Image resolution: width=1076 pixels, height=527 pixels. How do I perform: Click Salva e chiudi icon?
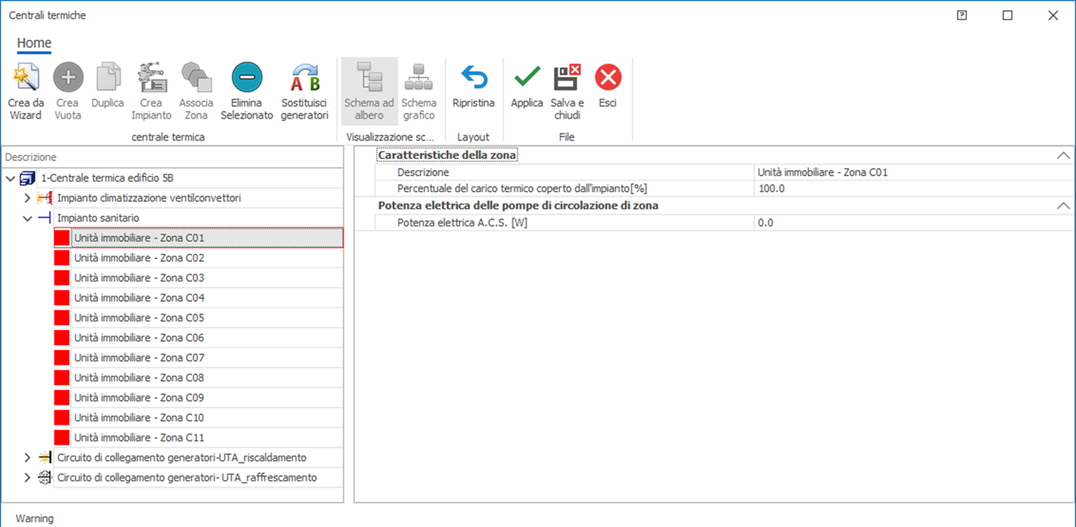[567, 79]
